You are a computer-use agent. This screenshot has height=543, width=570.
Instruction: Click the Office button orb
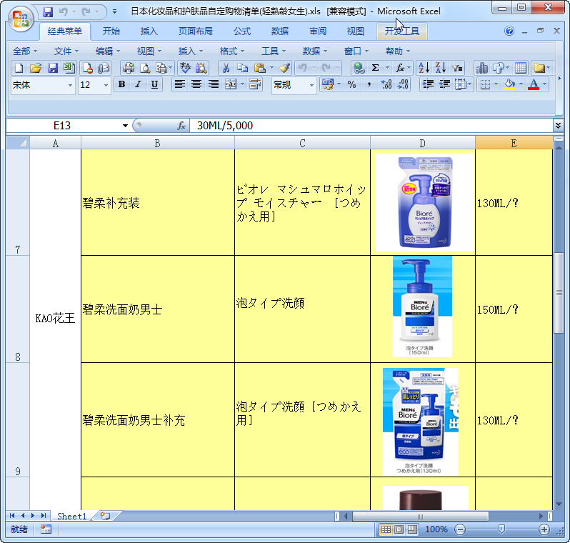tap(20, 19)
